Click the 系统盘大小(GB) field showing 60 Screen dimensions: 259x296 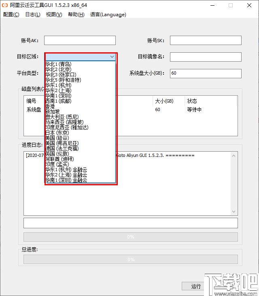(206, 73)
